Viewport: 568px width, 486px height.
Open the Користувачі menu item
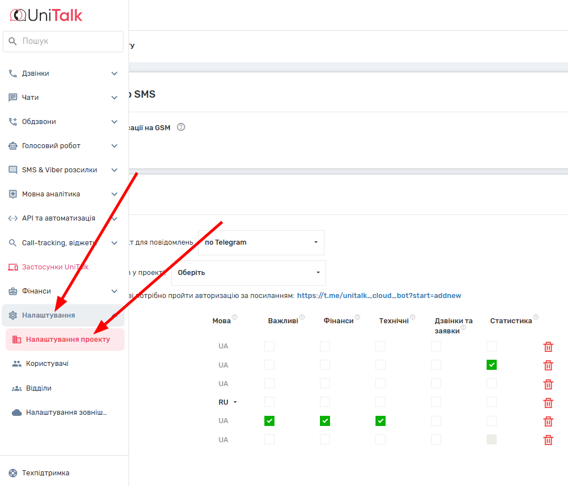[47, 364]
